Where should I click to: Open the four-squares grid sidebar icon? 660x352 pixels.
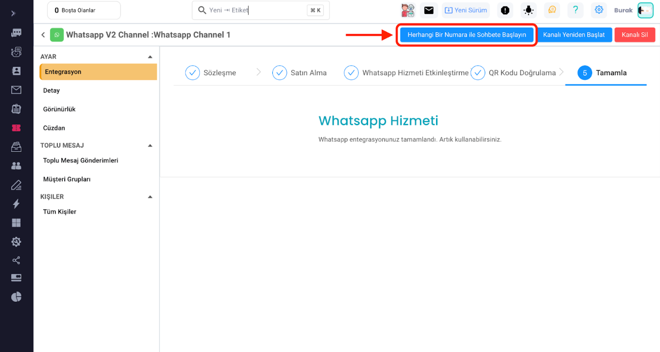pyautogui.click(x=16, y=223)
